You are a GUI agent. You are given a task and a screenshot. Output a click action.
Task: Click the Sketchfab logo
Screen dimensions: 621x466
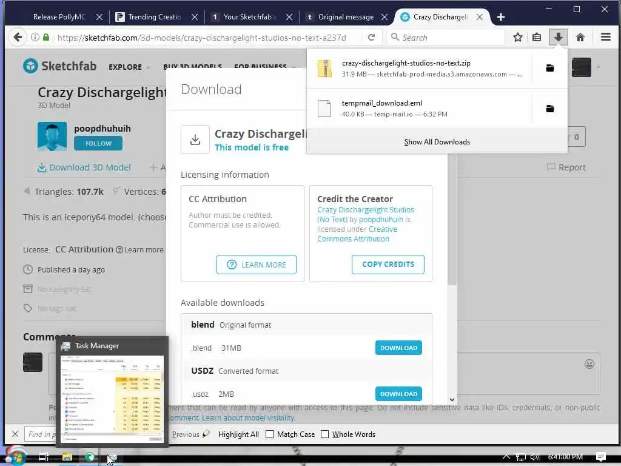point(59,66)
